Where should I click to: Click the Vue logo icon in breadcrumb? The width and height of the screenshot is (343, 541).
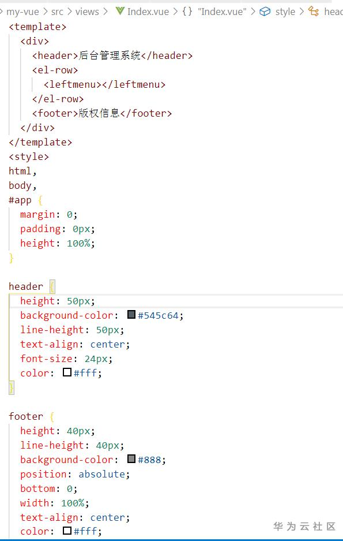pos(120,11)
